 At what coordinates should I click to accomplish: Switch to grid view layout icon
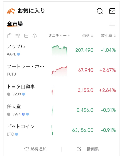[26, 36]
